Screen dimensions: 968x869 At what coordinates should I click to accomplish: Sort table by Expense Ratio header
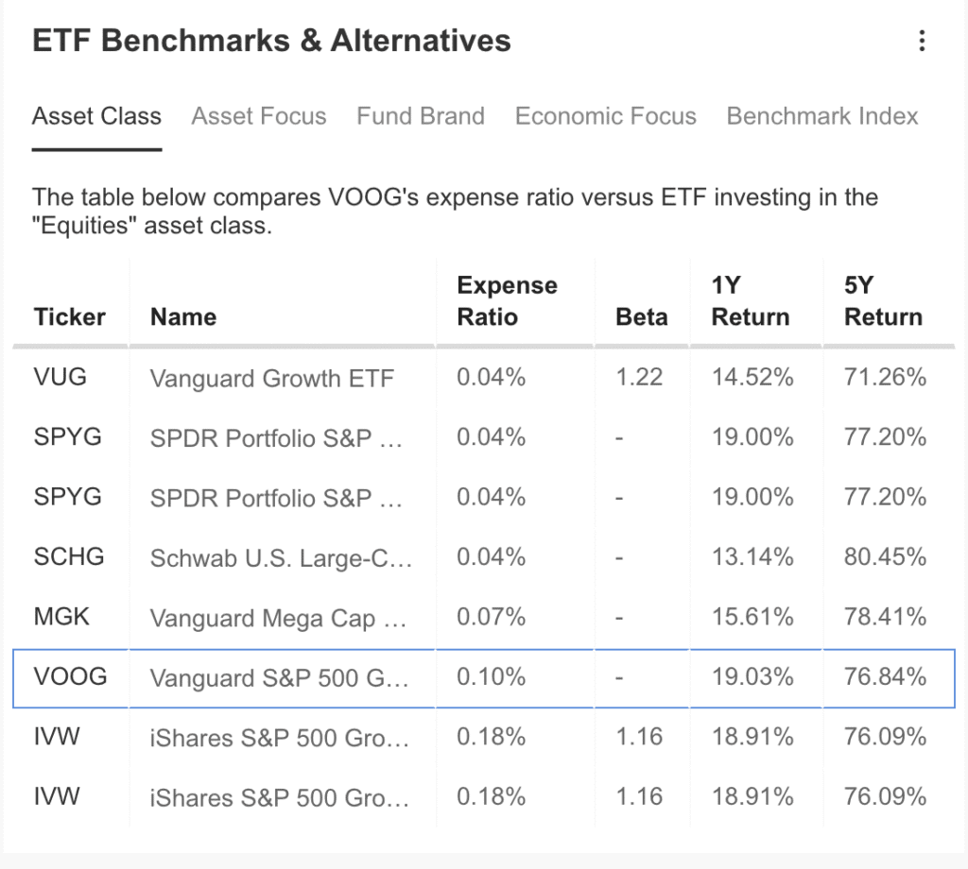coord(507,301)
